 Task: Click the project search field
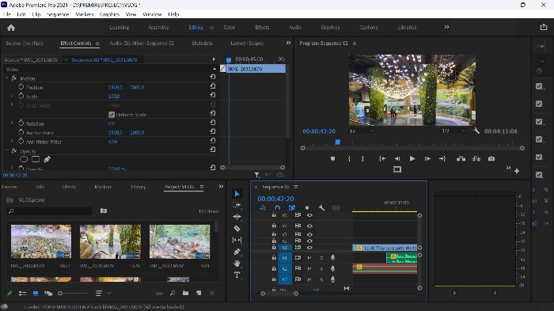[49, 211]
